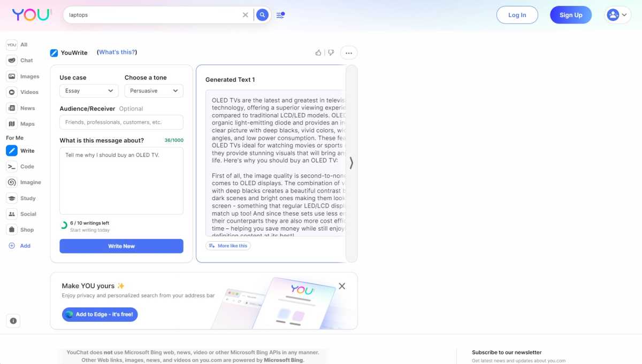
Task: Open the Persuasive tone dropdown
Action: pos(154,91)
